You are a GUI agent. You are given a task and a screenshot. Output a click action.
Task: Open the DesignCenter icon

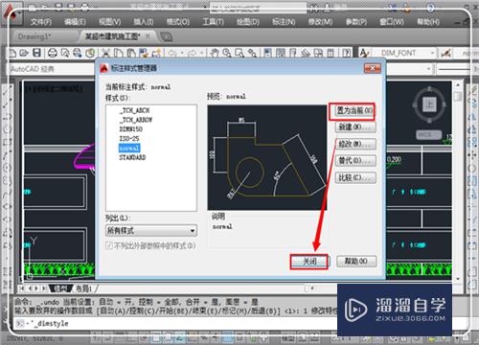pos(281,53)
